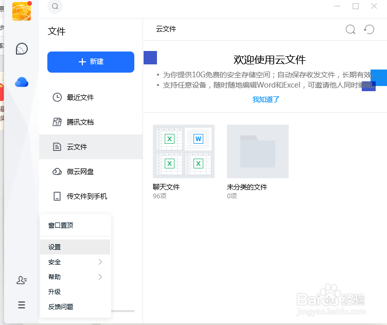The image size is (387, 325).
Task: Expand the arrow next to 帮助
Action: click(100, 277)
